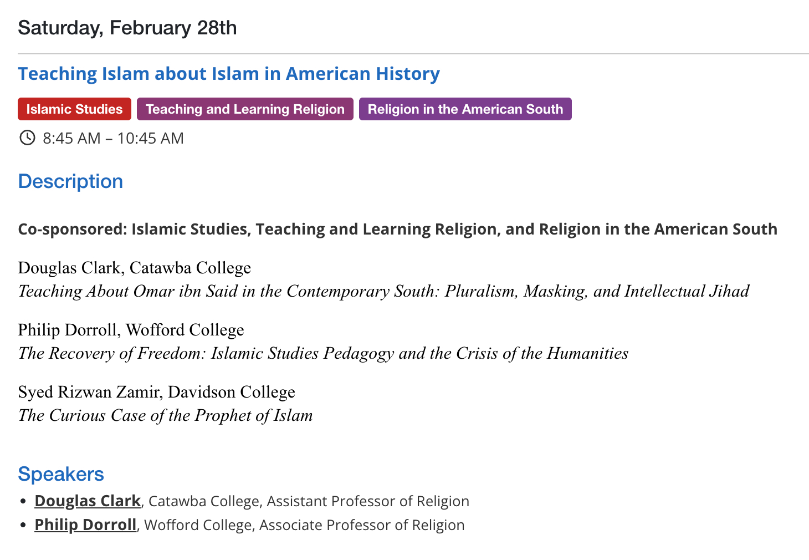
Task: Click the "Assistant Professor of Religion" text
Action: pyautogui.click(x=368, y=501)
